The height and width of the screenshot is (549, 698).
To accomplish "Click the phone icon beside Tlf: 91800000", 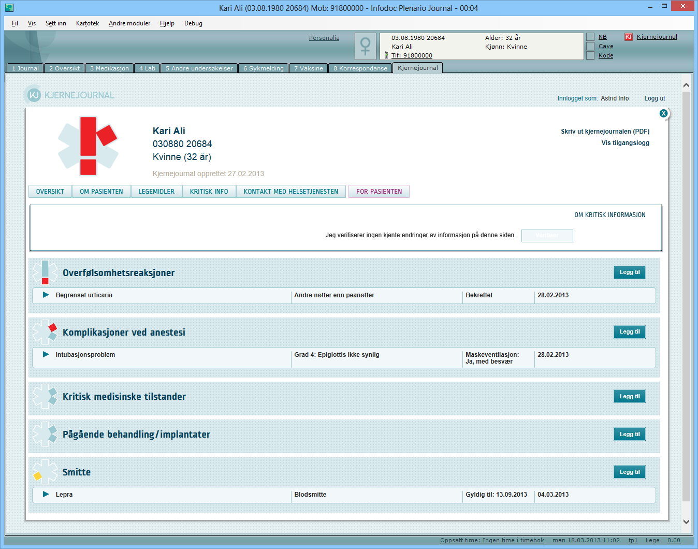I will [x=386, y=55].
